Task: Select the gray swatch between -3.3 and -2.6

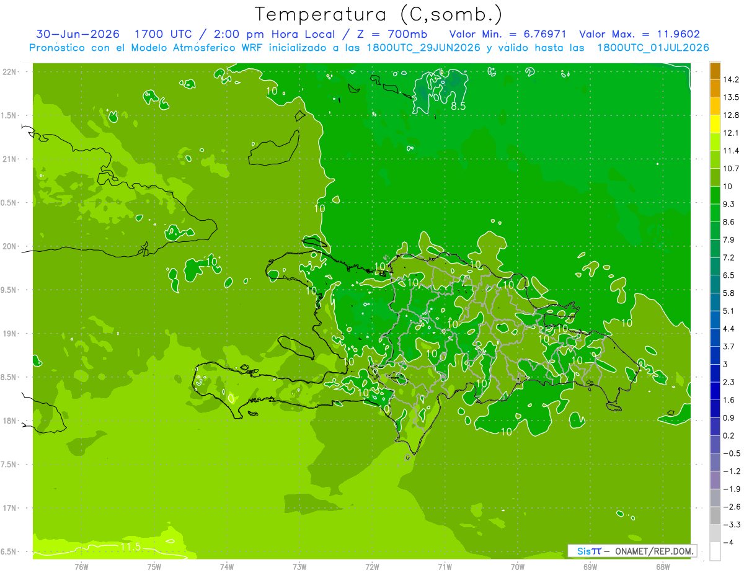Action: (715, 515)
